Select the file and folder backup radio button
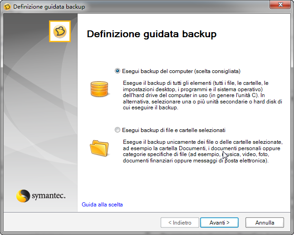294x235 pixels. (x=118, y=130)
